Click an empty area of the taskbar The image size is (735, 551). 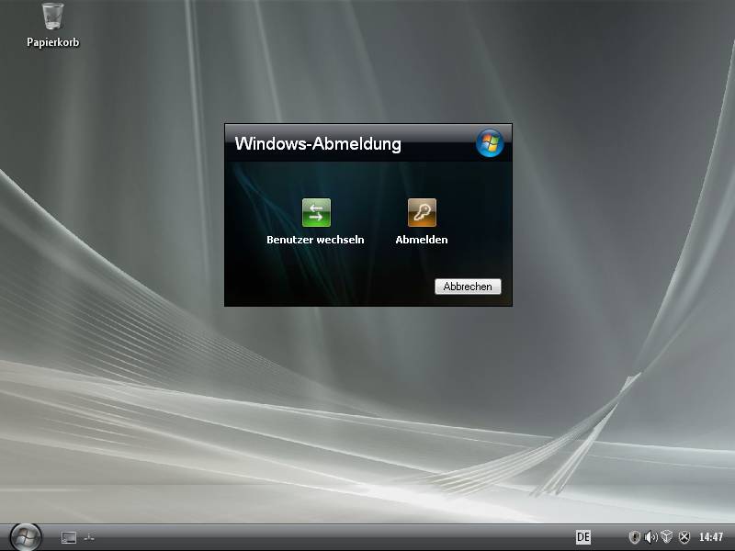pyautogui.click(x=322, y=537)
